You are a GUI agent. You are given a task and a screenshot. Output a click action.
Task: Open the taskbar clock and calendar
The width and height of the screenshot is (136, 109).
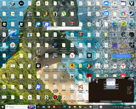pyautogui.click(x=127, y=107)
